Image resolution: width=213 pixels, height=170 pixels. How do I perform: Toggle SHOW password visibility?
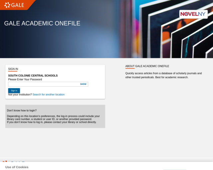(83, 84)
